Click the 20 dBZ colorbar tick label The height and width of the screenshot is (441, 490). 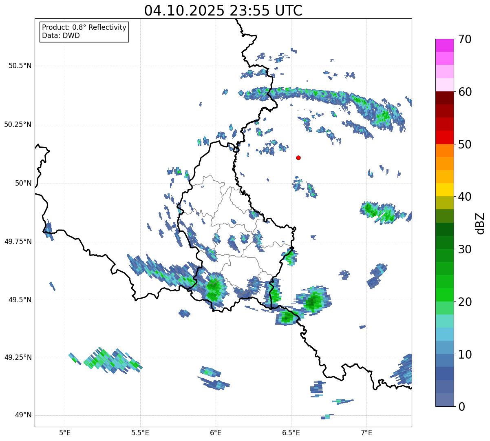[x=465, y=302]
